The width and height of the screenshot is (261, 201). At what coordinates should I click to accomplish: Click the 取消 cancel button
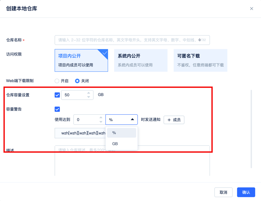coord(223,192)
